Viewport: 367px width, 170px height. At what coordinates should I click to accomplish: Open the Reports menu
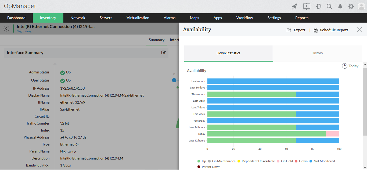tap(302, 18)
